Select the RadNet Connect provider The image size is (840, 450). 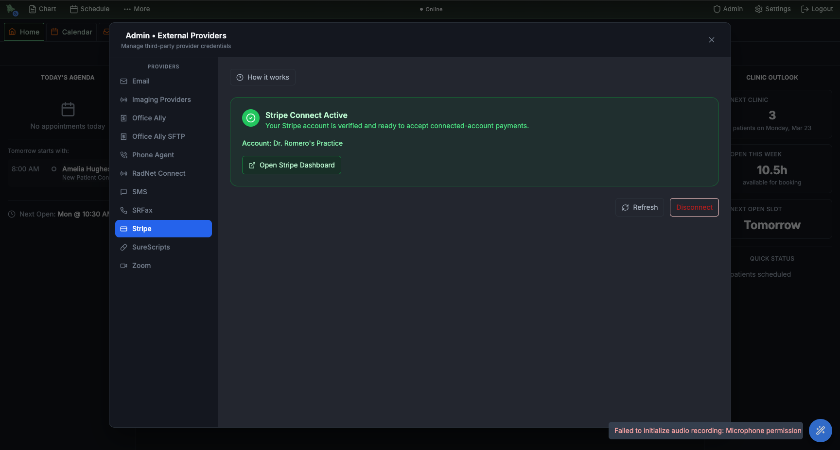pyautogui.click(x=163, y=173)
